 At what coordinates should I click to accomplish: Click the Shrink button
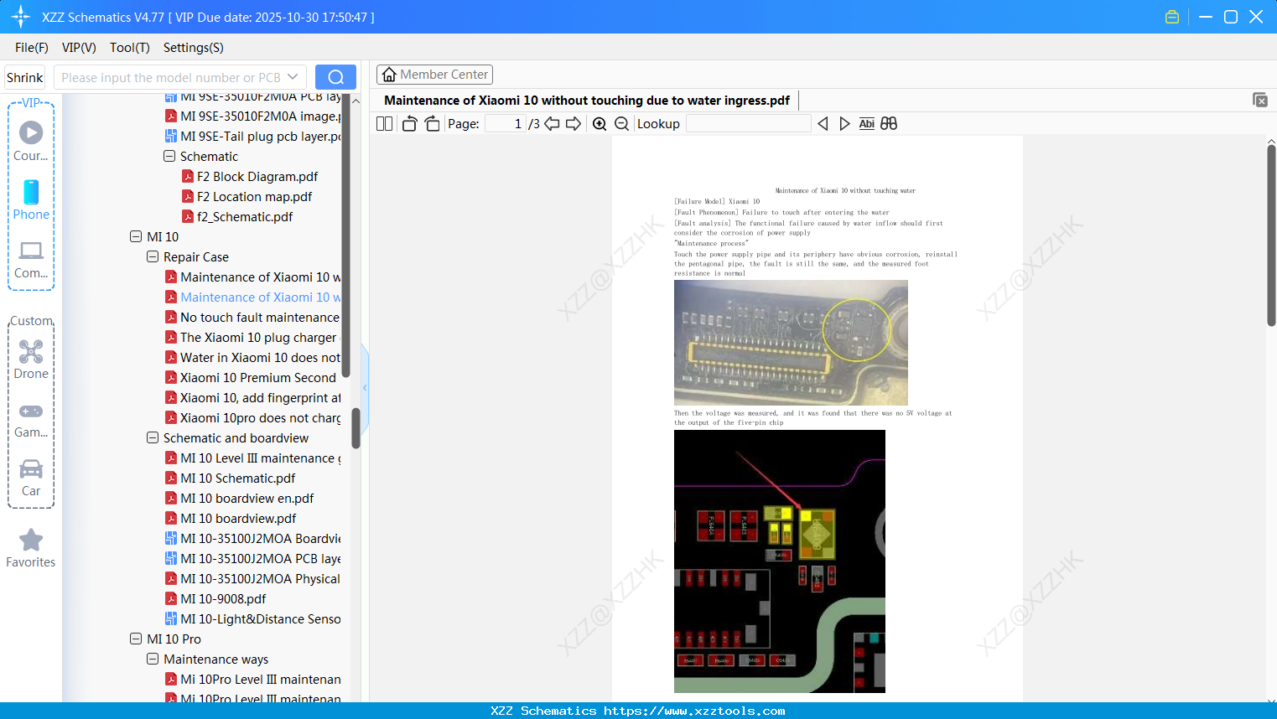click(24, 77)
